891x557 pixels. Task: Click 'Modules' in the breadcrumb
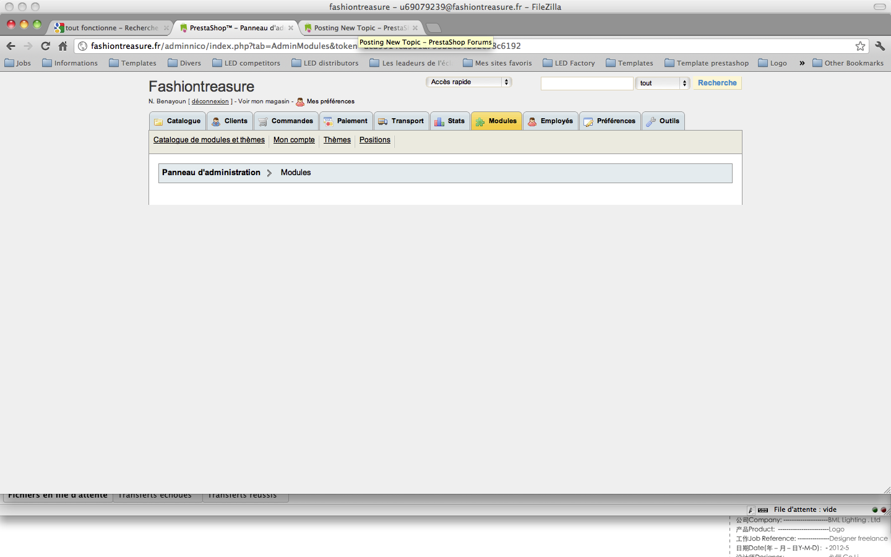[296, 173]
